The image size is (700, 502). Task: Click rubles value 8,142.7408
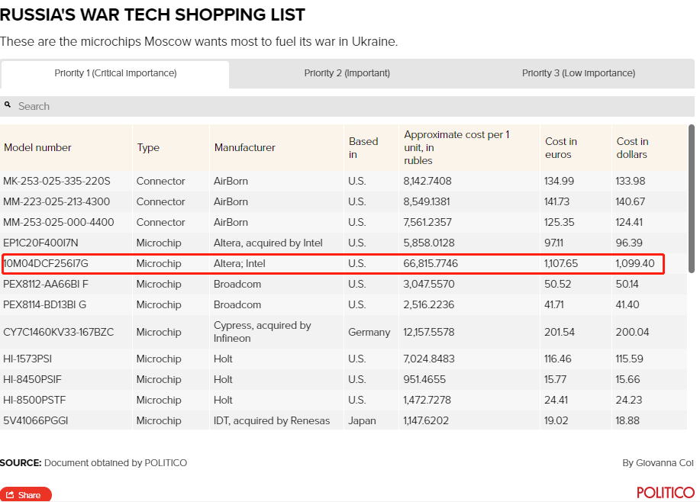(427, 181)
